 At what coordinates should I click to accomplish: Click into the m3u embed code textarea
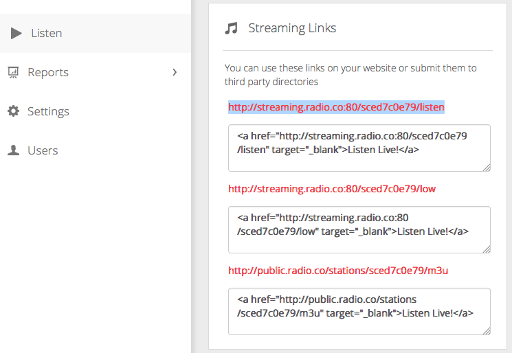359,311
